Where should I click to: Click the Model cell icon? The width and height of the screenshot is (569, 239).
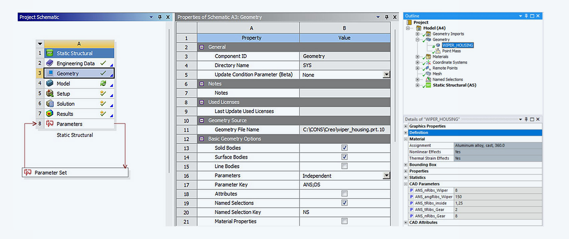click(x=50, y=83)
